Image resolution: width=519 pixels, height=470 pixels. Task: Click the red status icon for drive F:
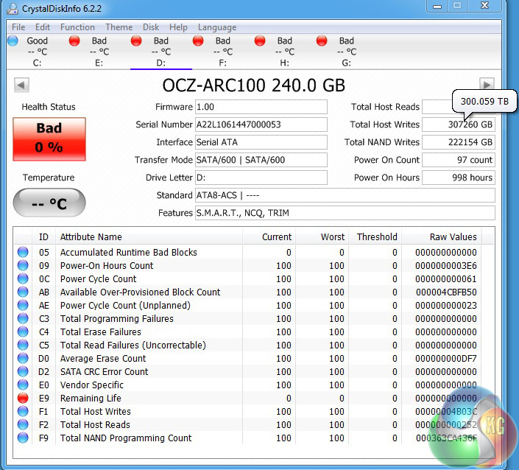click(198, 41)
